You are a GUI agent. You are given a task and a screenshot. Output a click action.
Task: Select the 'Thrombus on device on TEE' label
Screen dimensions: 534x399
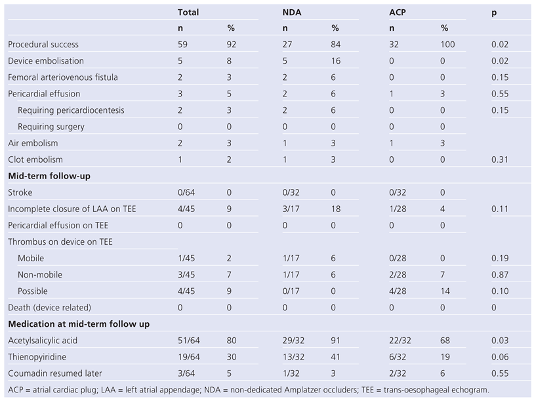[x=60, y=241]
